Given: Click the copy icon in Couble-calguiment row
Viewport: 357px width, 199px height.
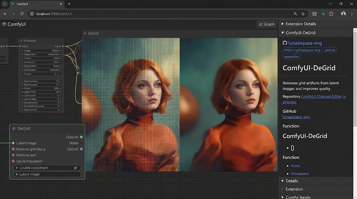Looking at the screenshot, I should pyautogui.click(x=75, y=168).
